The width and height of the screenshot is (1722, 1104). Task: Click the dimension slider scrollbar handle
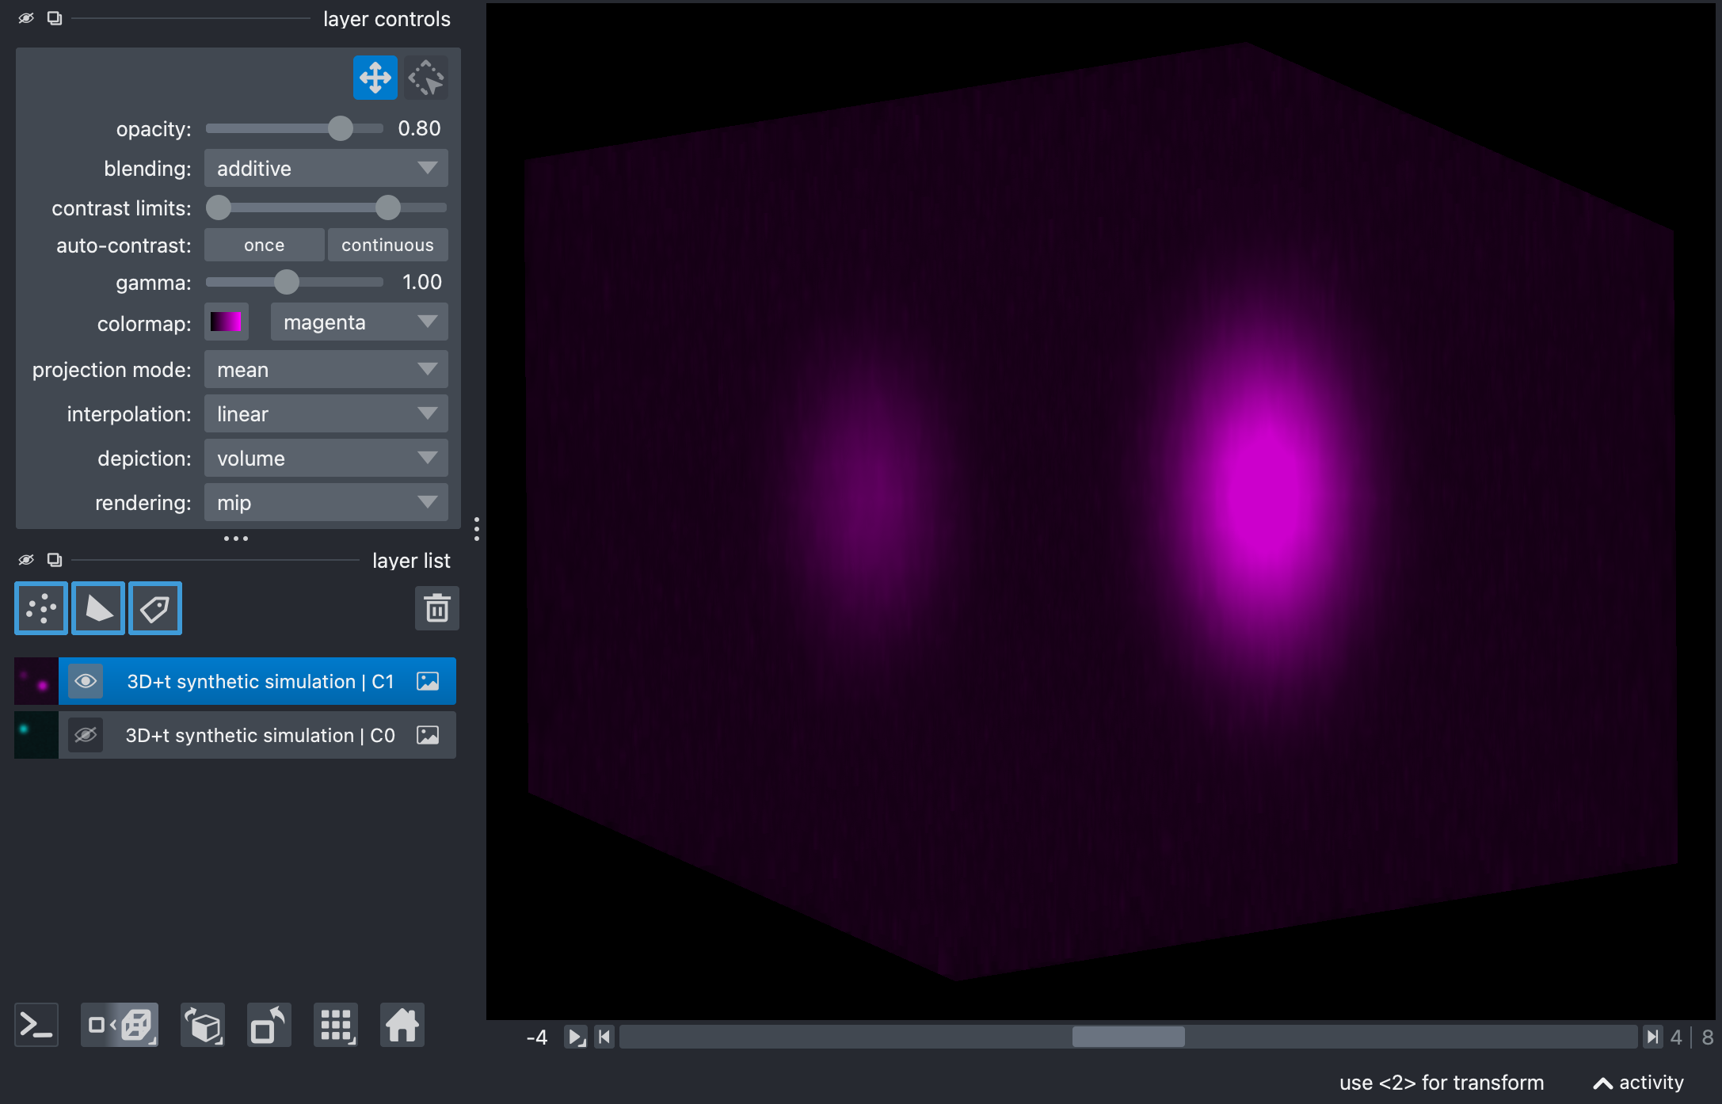tap(1129, 1037)
